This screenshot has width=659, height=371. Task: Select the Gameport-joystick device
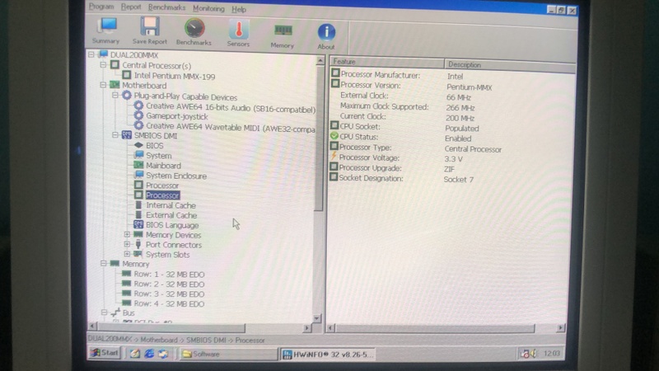(177, 116)
